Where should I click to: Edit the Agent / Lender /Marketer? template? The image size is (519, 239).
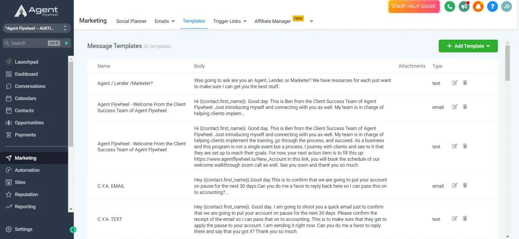(455, 83)
